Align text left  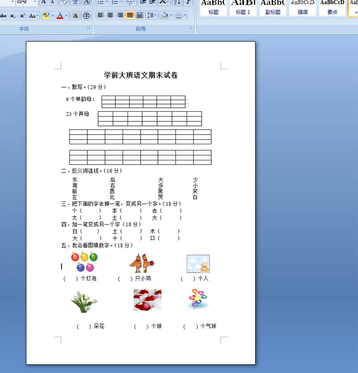tap(101, 16)
